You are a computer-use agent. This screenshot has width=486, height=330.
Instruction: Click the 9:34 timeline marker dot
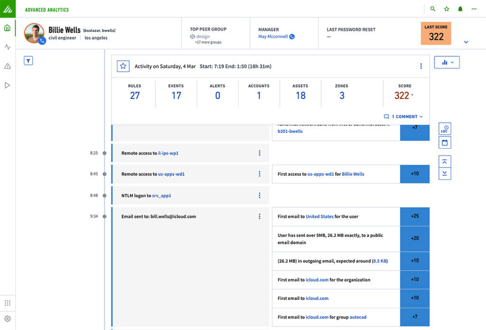(104, 217)
